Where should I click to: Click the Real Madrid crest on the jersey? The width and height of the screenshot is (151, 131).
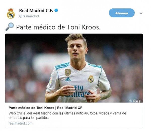point(91,79)
